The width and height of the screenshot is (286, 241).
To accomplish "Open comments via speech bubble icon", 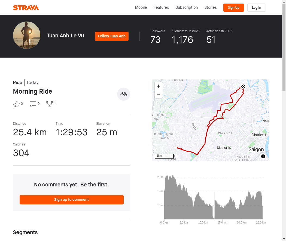I will [x=33, y=104].
